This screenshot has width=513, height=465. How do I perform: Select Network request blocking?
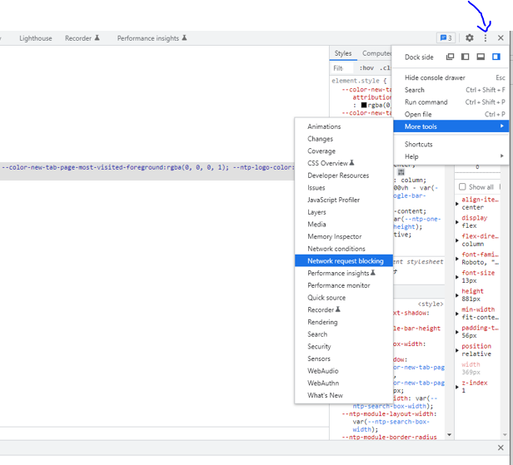344,260
